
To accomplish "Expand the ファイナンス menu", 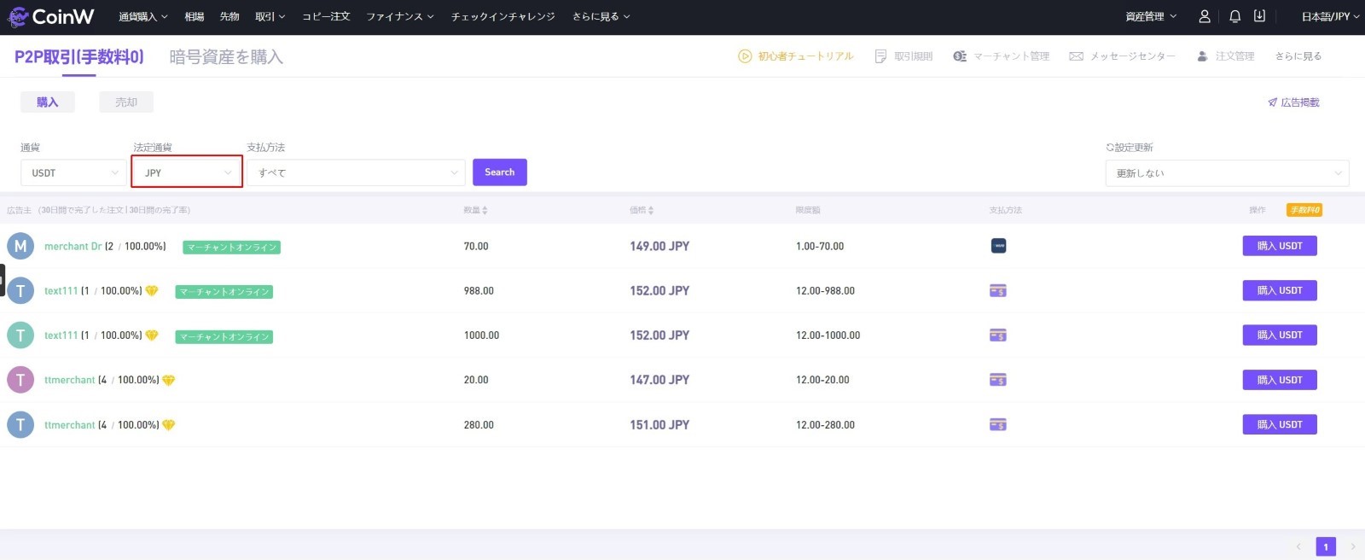I will [x=400, y=16].
